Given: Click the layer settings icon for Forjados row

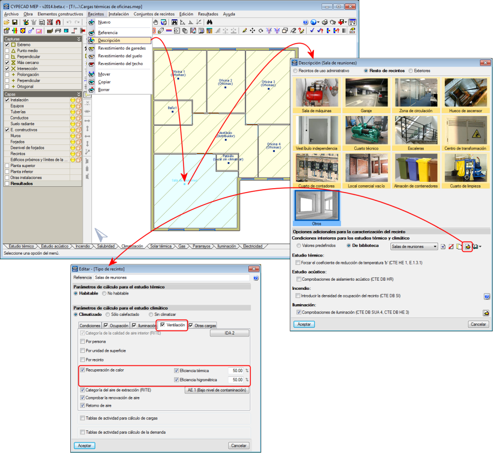Looking at the screenshot, I should (x=78, y=142).
